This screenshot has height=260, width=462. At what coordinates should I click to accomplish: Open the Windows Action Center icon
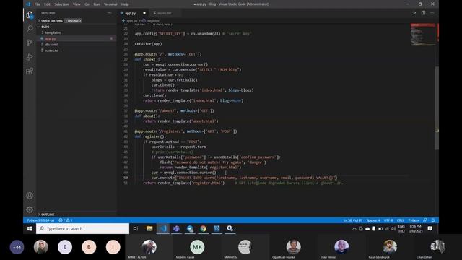click(x=430, y=228)
